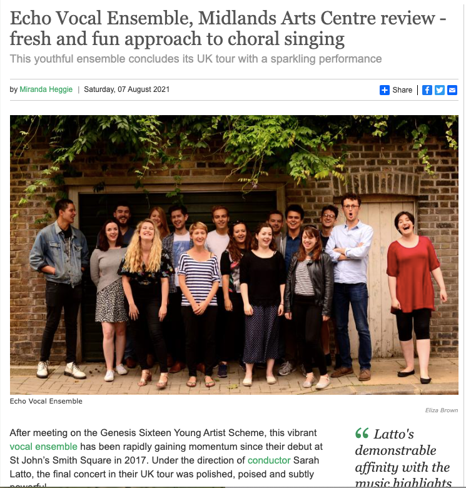Click the article headline about Echo Vocal Ensemble
Image resolution: width=466 pixels, height=488 pixels.
point(228,28)
